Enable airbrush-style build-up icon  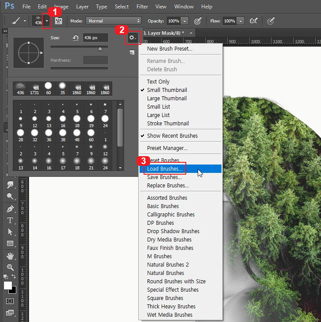point(253,21)
